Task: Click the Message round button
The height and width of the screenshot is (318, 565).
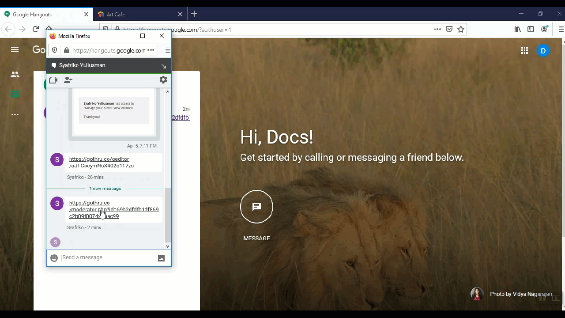Action: tap(256, 207)
